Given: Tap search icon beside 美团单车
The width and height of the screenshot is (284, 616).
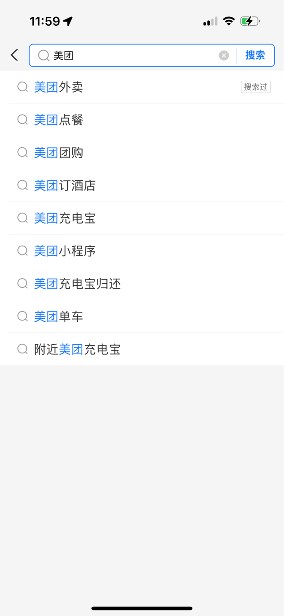Looking at the screenshot, I should tap(22, 317).
